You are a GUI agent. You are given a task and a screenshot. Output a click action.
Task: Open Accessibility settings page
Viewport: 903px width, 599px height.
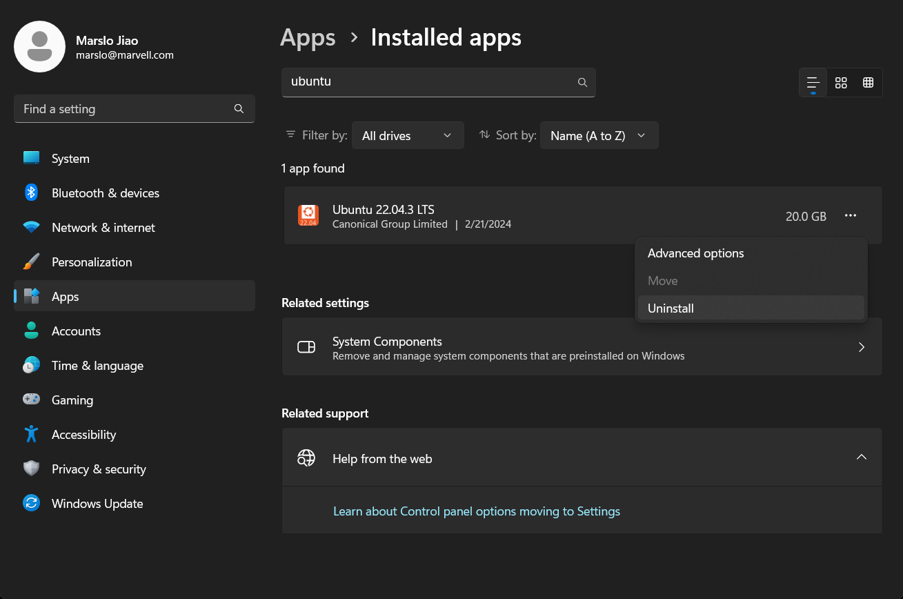pos(135,434)
